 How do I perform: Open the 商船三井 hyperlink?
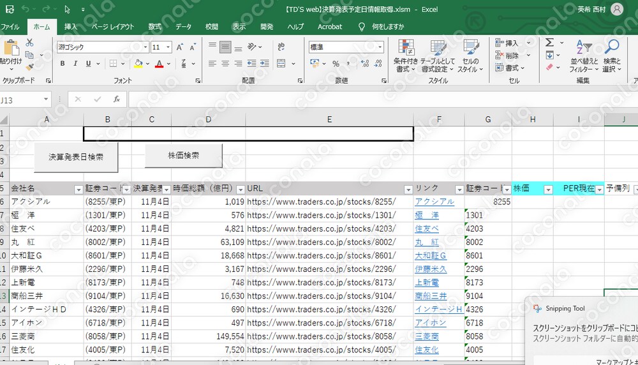[431, 296]
